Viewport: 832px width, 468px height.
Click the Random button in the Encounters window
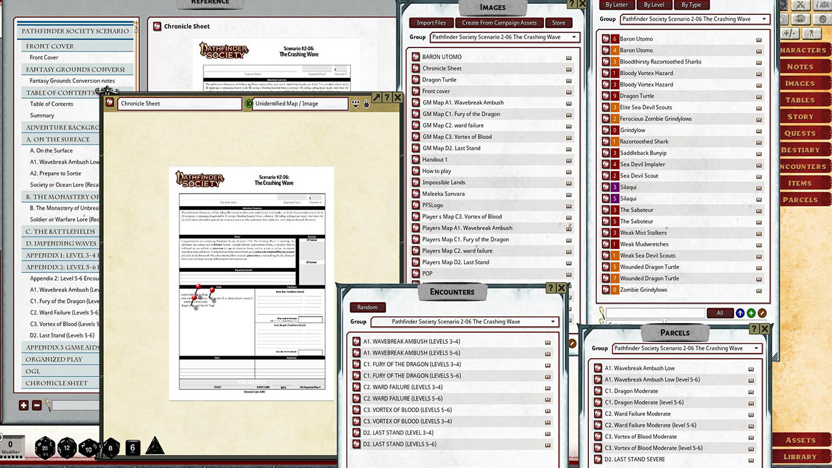coord(367,307)
